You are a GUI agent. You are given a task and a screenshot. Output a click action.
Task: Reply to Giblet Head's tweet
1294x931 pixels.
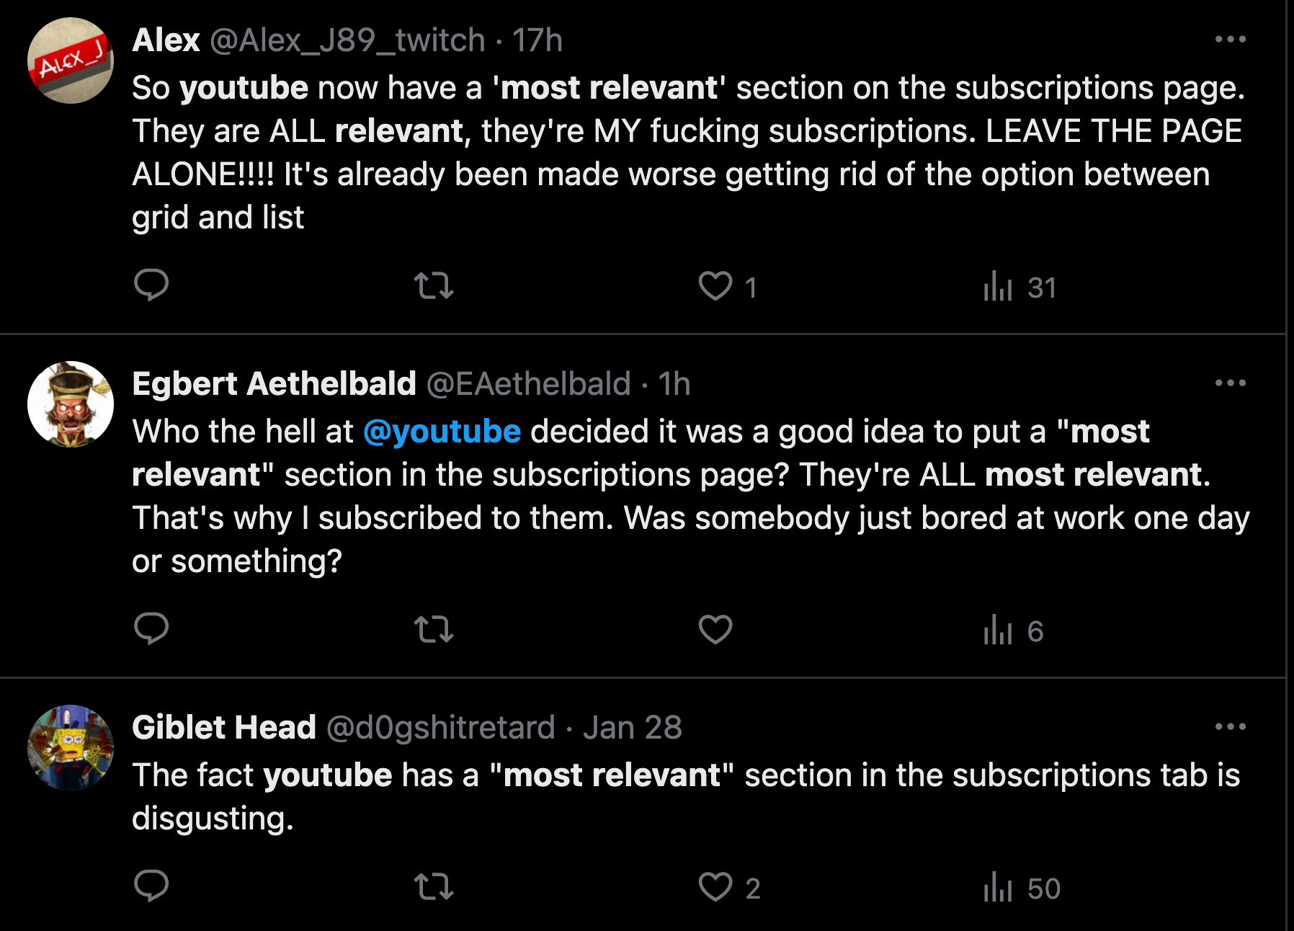pyautogui.click(x=151, y=886)
